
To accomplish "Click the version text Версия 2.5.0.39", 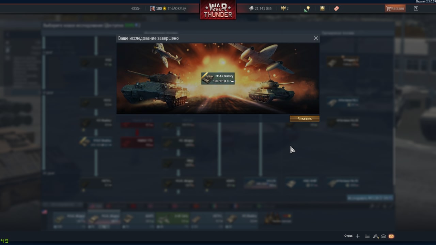I will (x=426, y=2).
